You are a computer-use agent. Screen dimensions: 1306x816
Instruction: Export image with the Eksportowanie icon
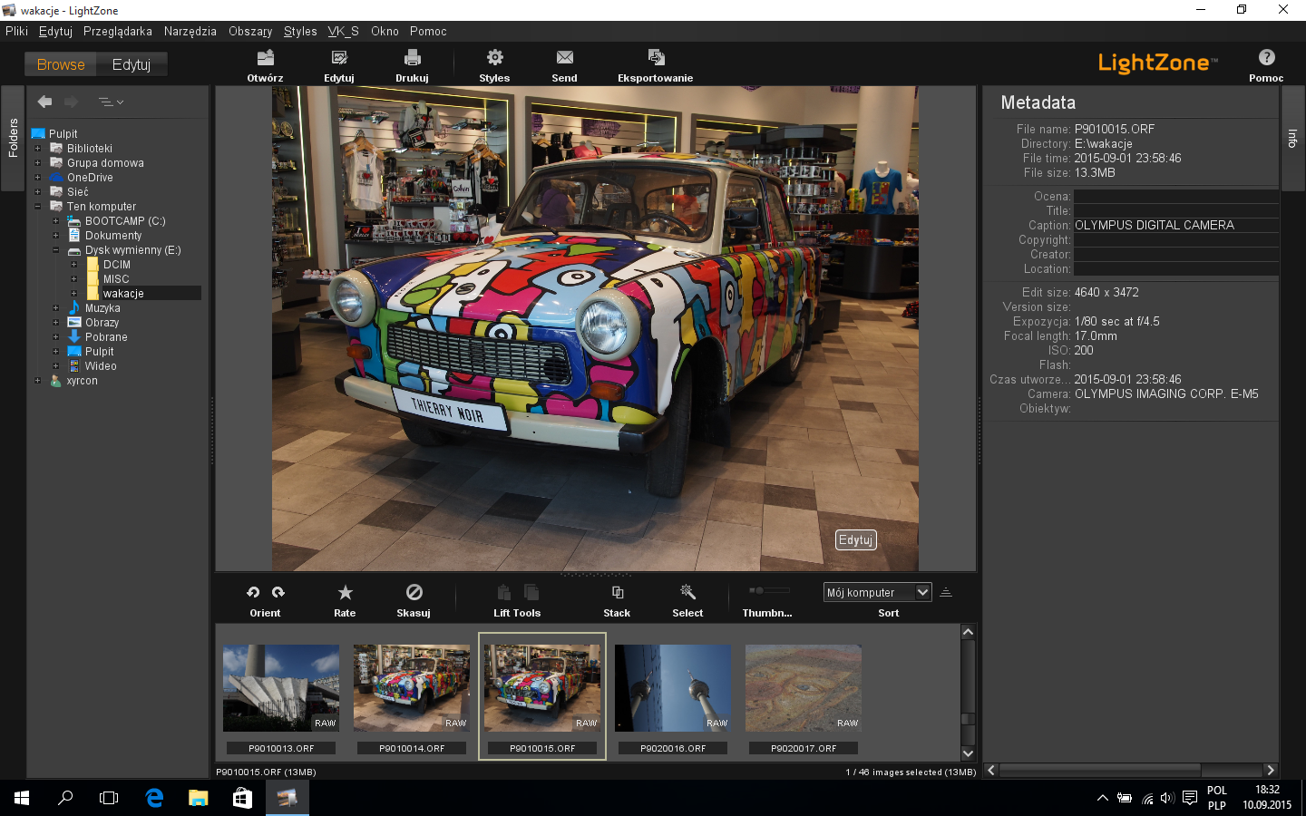[x=656, y=58]
